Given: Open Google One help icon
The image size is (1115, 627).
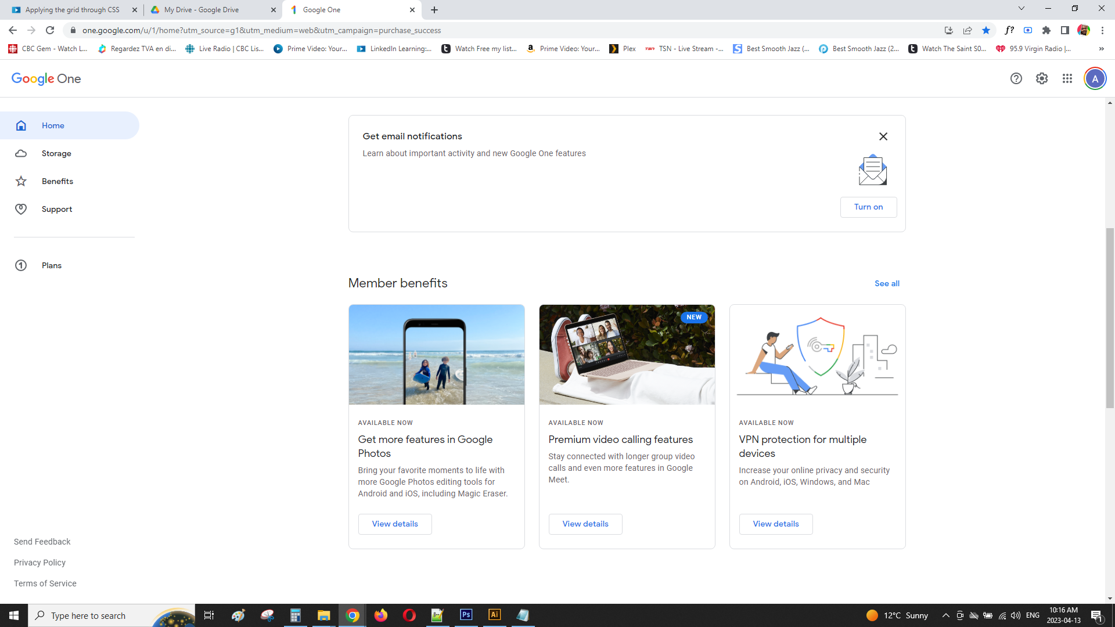Looking at the screenshot, I should pos(1016,78).
